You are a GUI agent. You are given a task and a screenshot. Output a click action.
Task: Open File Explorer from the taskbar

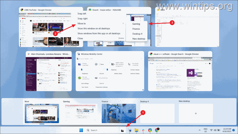[136, 130]
